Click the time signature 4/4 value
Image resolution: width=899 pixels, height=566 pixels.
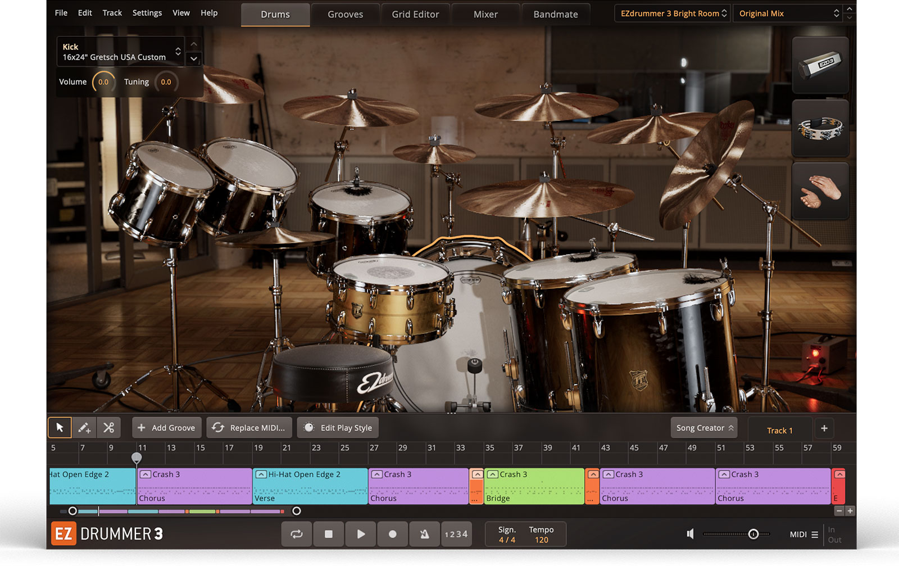[507, 540]
